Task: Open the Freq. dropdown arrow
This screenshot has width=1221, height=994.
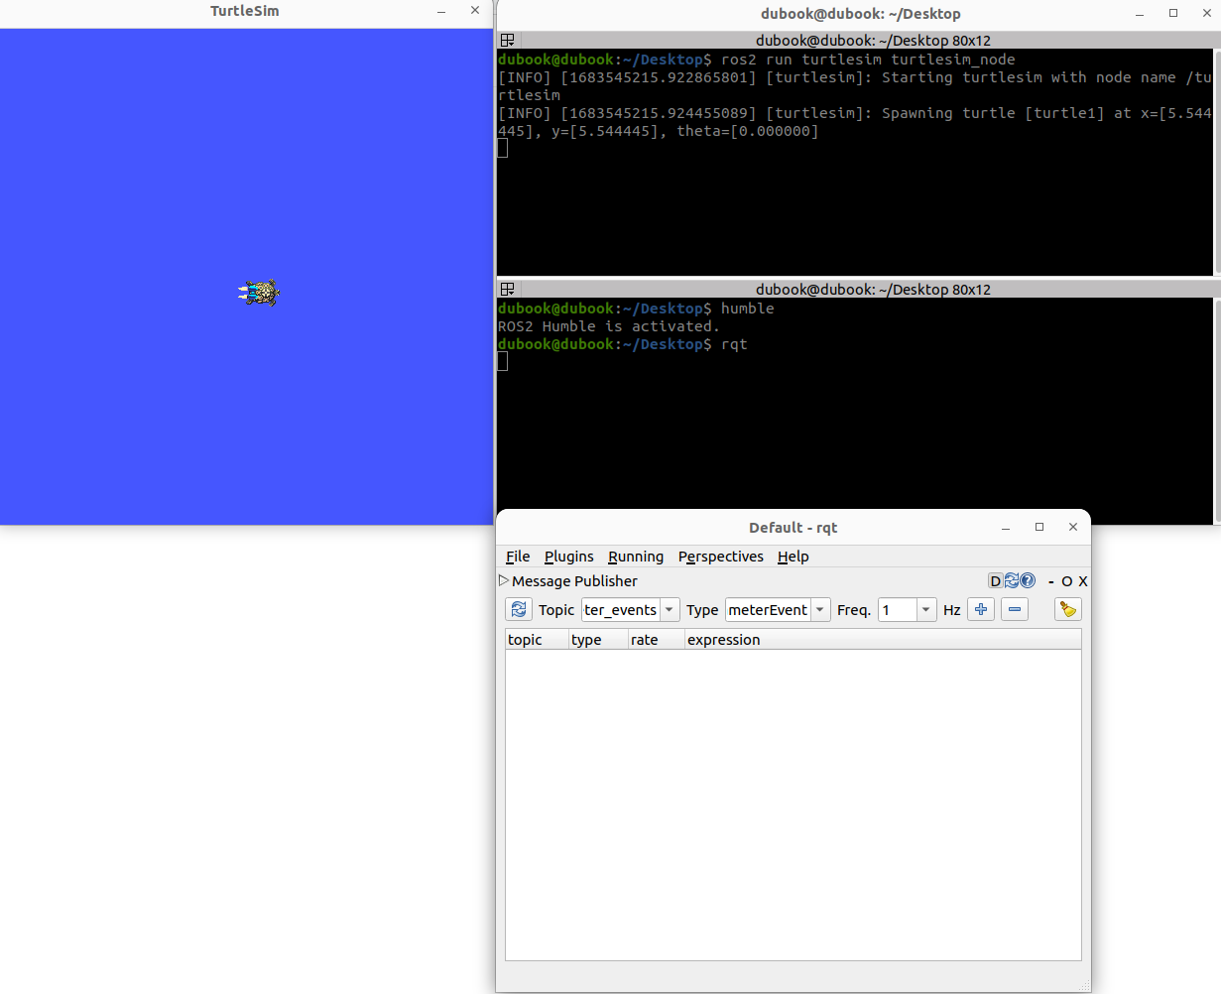Action: tap(926, 610)
